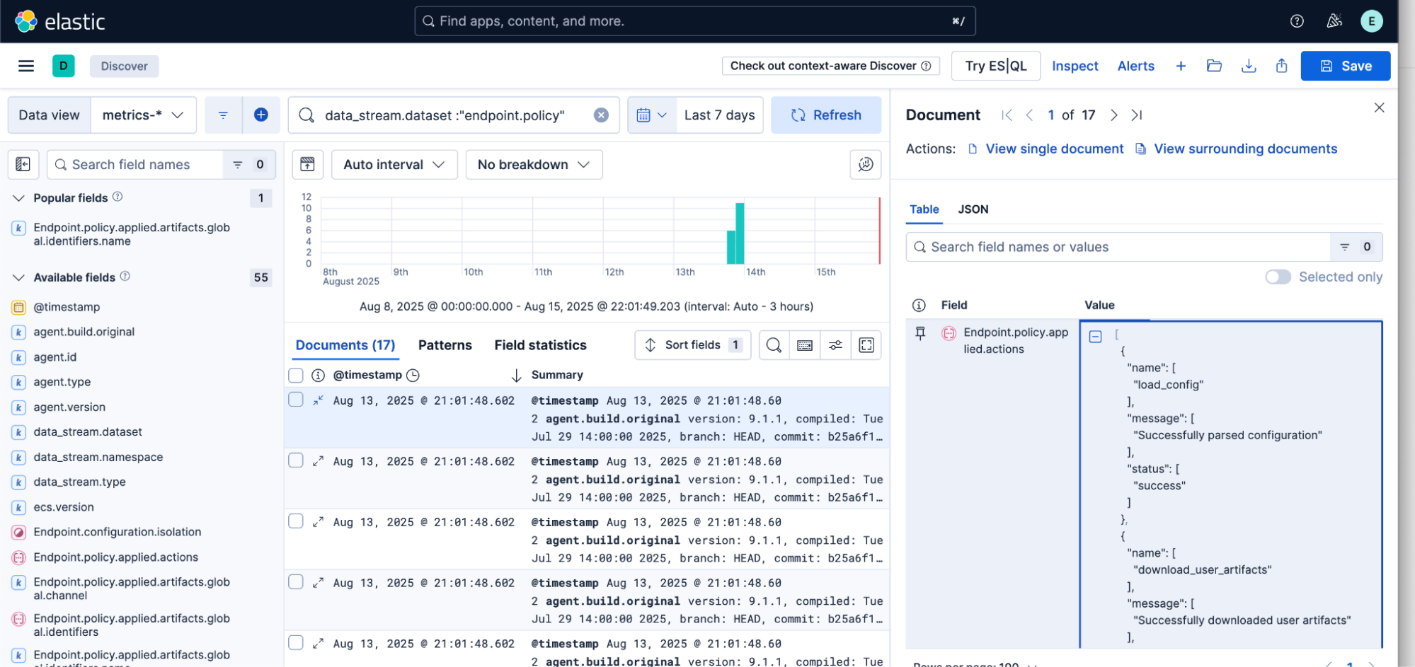
Task: Select all documents using the header checkbox
Action: (x=295, y=375)
